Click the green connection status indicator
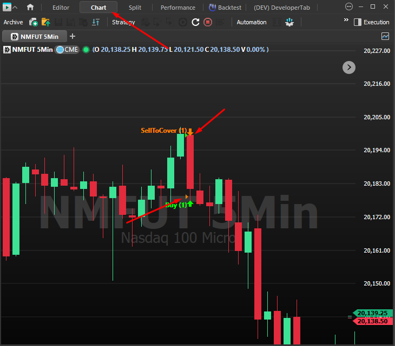 point(85,49)
